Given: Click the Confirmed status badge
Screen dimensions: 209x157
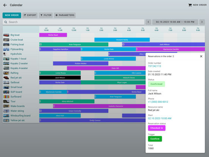Looking at the screenshot, I should point(156,84).
